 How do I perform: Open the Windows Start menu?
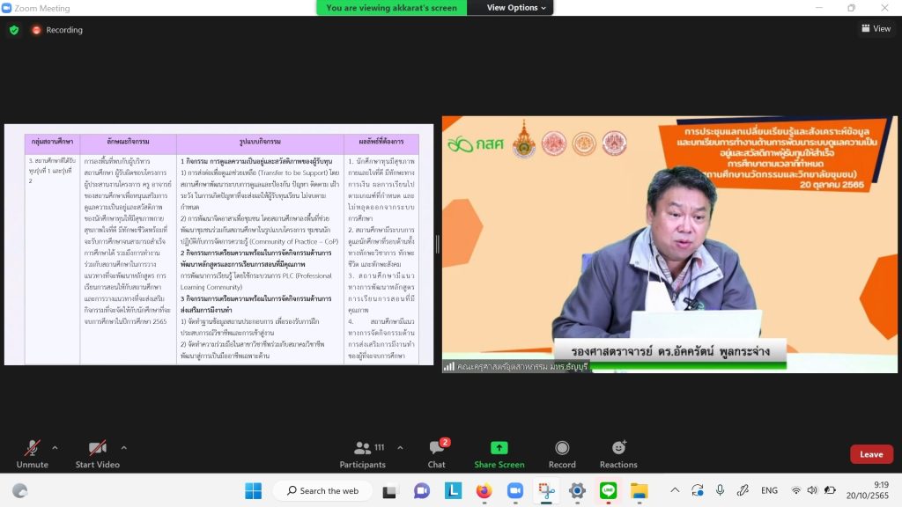(x=253, y=490)
